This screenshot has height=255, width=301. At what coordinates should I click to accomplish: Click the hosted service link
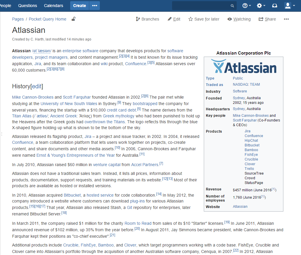[x=100, y=195]
